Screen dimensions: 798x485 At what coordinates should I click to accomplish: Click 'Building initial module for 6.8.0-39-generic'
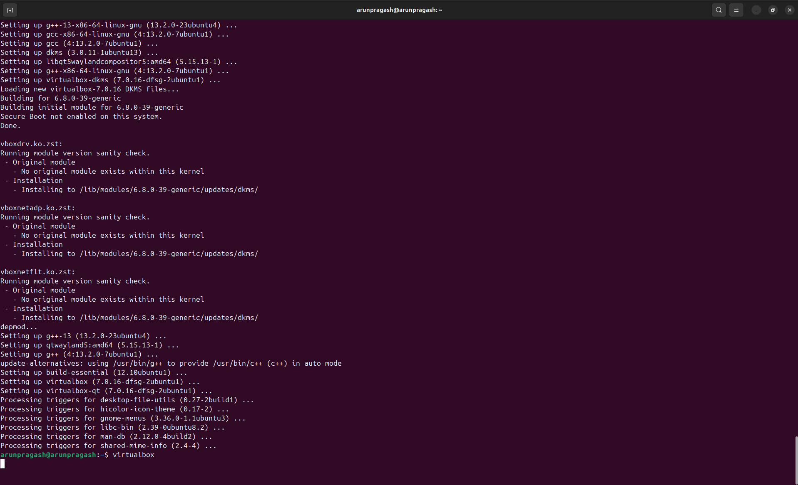[x=92, y=107]
